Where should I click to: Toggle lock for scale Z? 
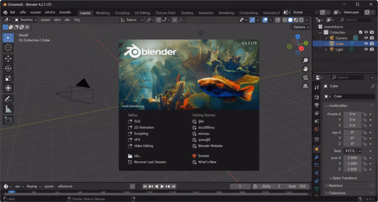tap(365, 169)
